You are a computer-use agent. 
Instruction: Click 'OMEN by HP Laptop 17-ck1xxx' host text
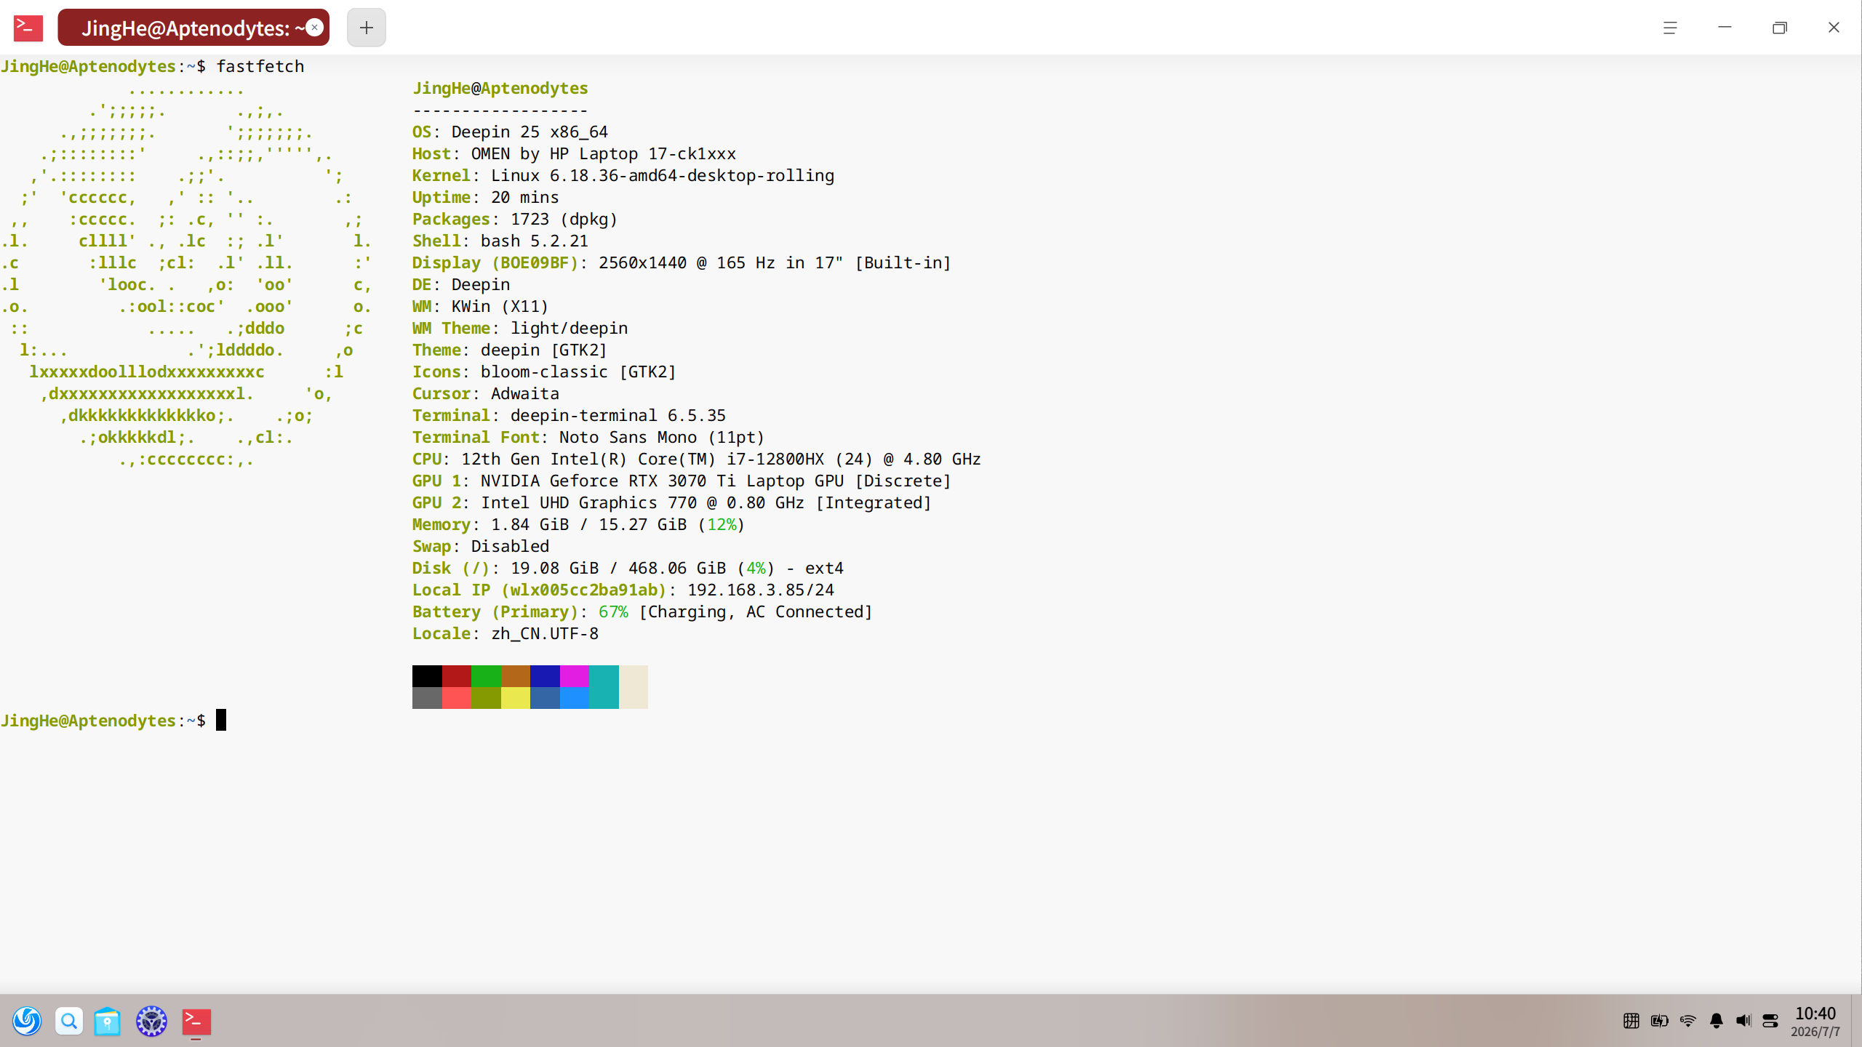coord(604,153)
